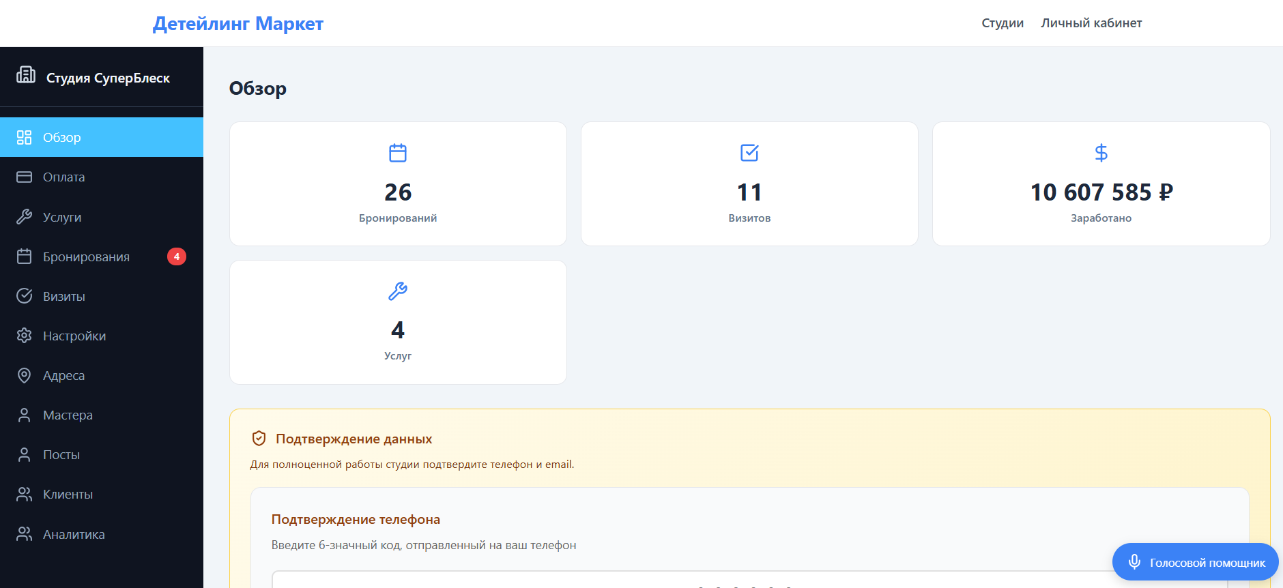Click the Подтверждение данных heading

pos(354,439)
